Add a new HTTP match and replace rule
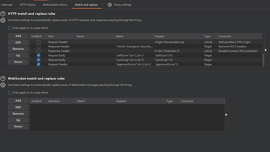This screenshot has height=152, width=270. pyautogui.click(x=18, y=36)
